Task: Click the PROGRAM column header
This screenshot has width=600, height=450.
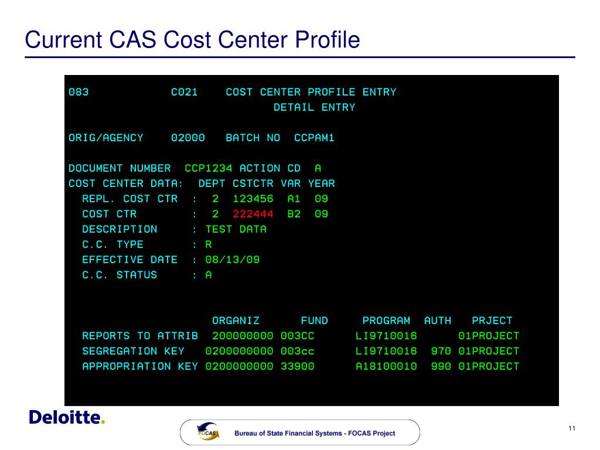Action: tap(386, 321)
